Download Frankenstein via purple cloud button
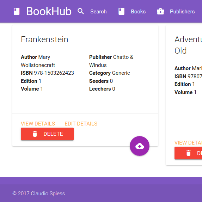 click(x=140, y=146)
